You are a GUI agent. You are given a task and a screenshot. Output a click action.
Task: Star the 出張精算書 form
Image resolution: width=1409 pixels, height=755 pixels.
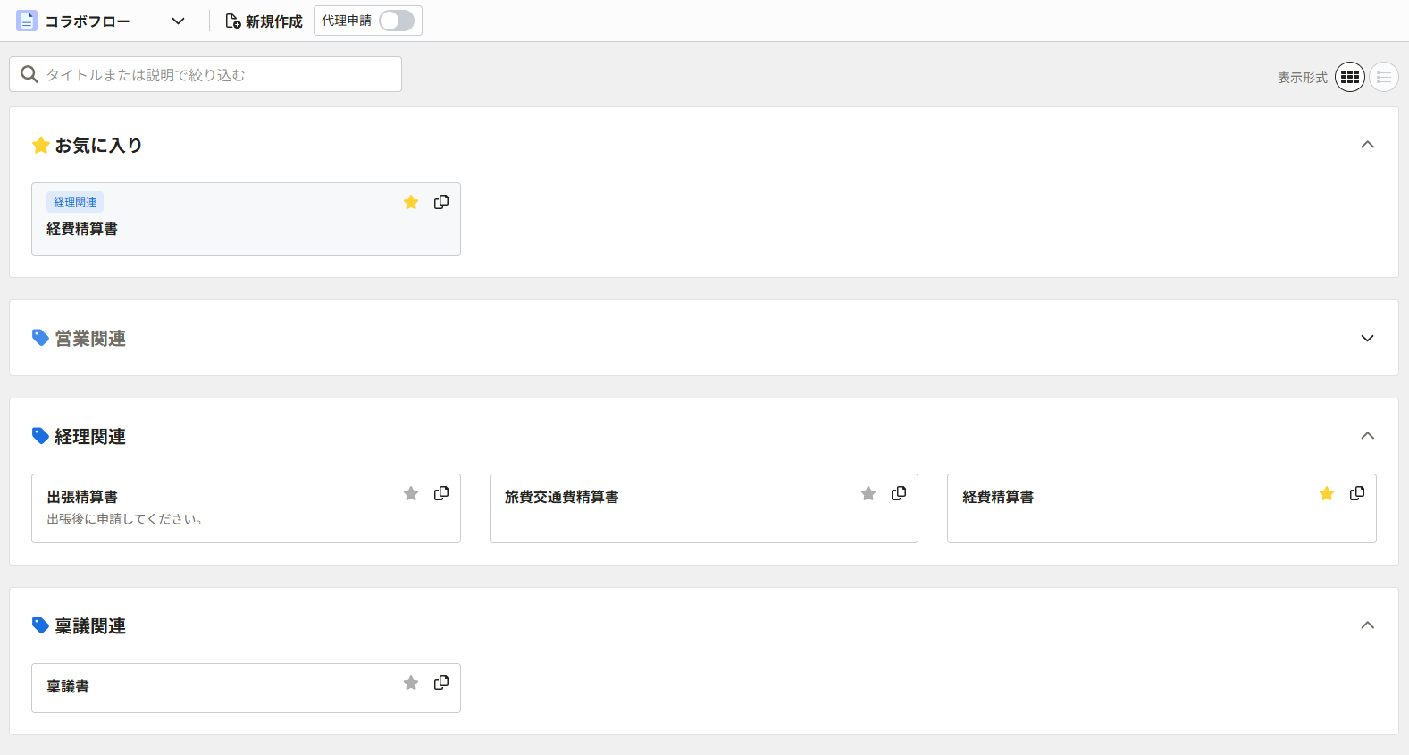tap(411, 493)
